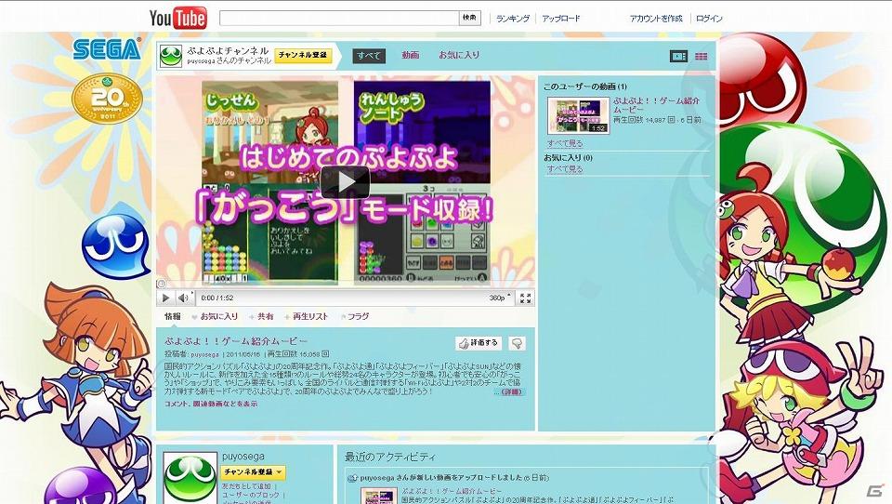Select the 情報 tab below video
The image size is (892, 504).
pyautogui.click(x=173, y=316)
